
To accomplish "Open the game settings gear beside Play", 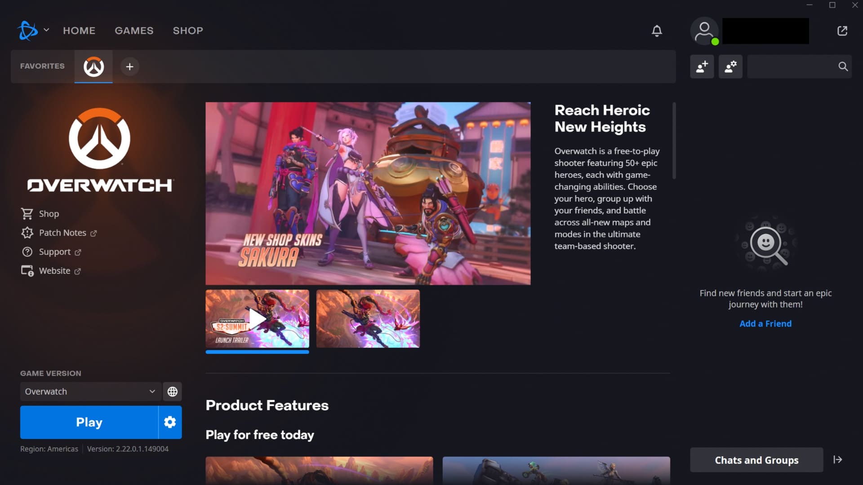I will [x=170, y=422].
